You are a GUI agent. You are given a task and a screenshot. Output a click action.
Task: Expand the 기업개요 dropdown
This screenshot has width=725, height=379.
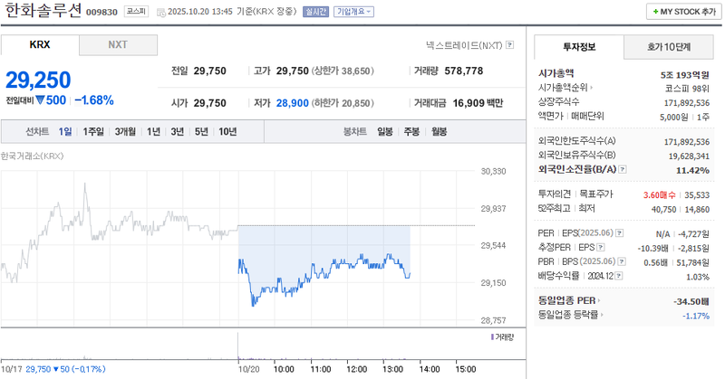[353, 13]
